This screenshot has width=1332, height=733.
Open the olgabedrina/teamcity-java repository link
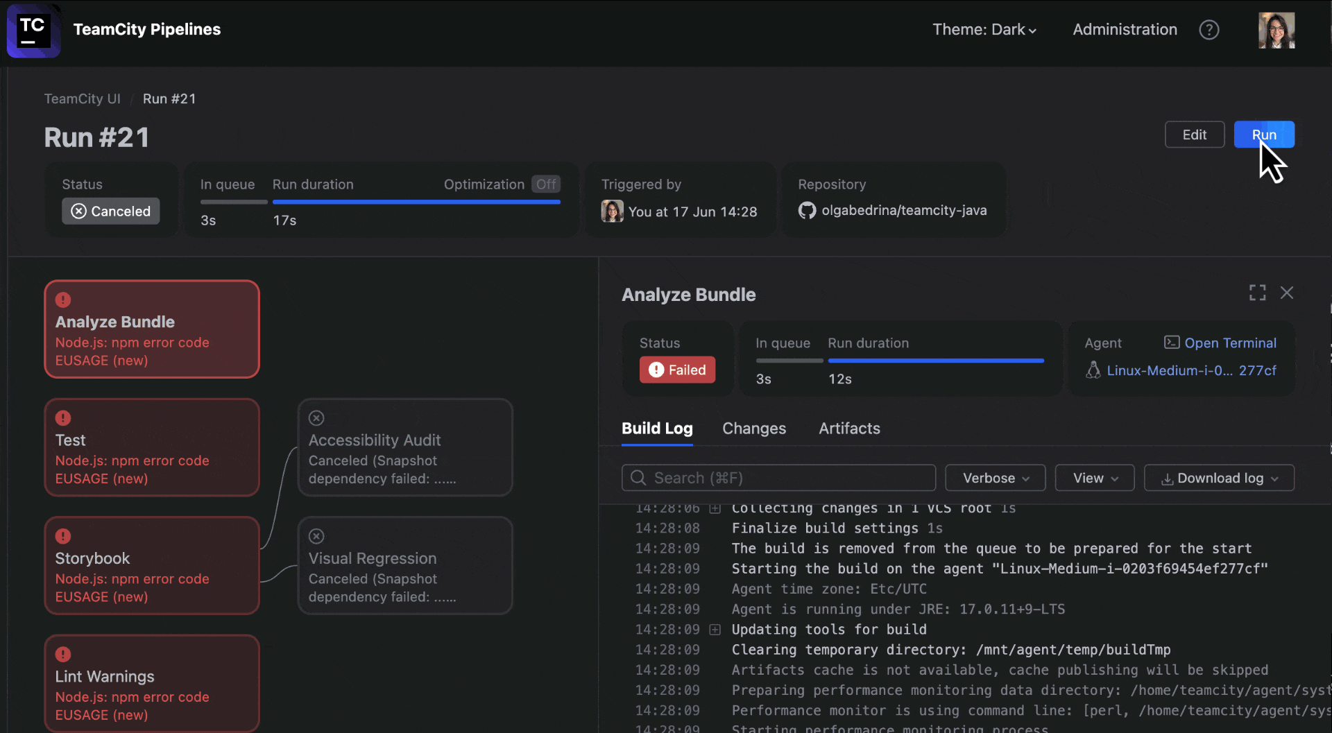pos(904,210)
